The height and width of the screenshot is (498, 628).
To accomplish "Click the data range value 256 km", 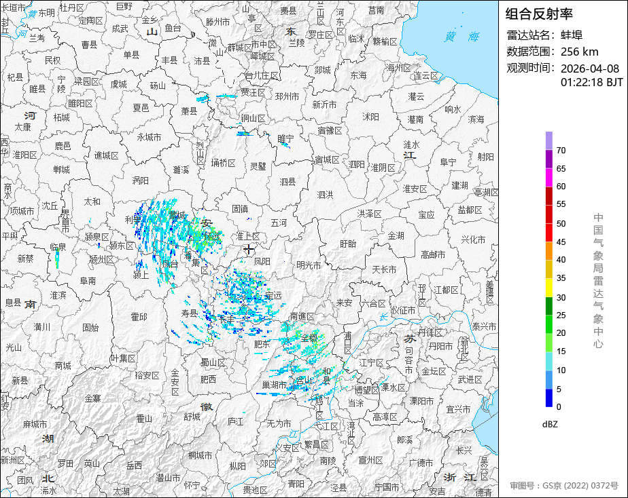I will click(x=580, y=52).
